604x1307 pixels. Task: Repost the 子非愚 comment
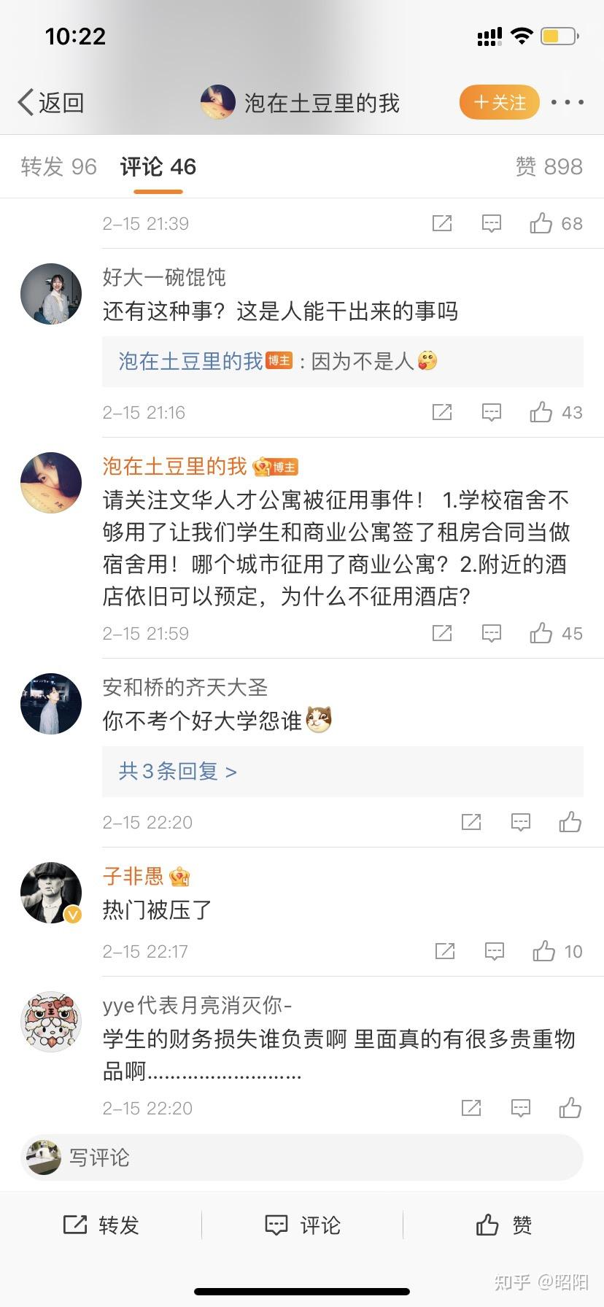pos(445,951)
